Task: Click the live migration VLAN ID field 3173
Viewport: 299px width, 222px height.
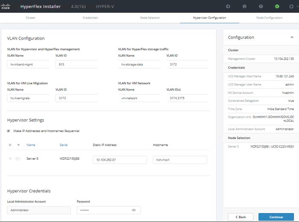Action: 77,98
